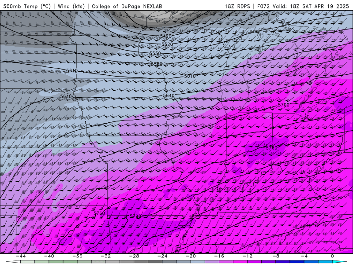Image resolution: width=353 pixels, height=264 pixels.
Task: Click the -40 temperature scale label
Action: (x=49, y=256)
